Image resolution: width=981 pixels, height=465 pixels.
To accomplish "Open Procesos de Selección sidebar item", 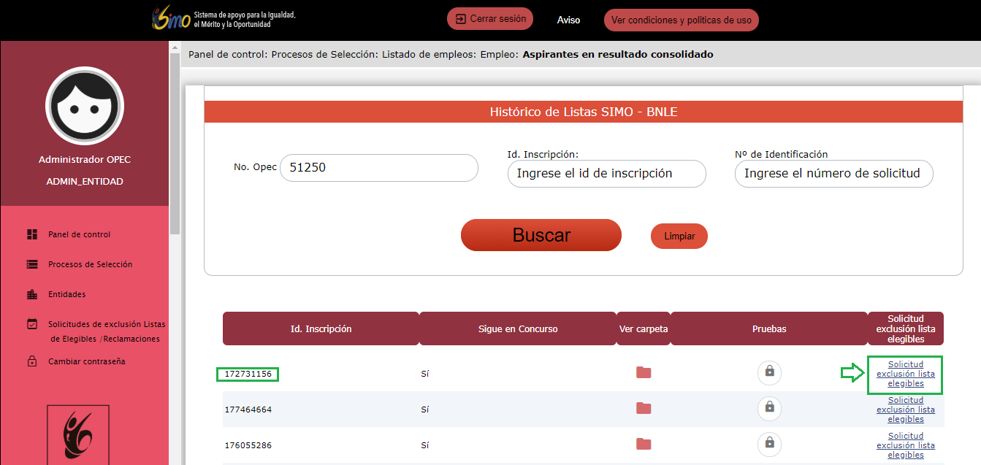I will 90,264.
